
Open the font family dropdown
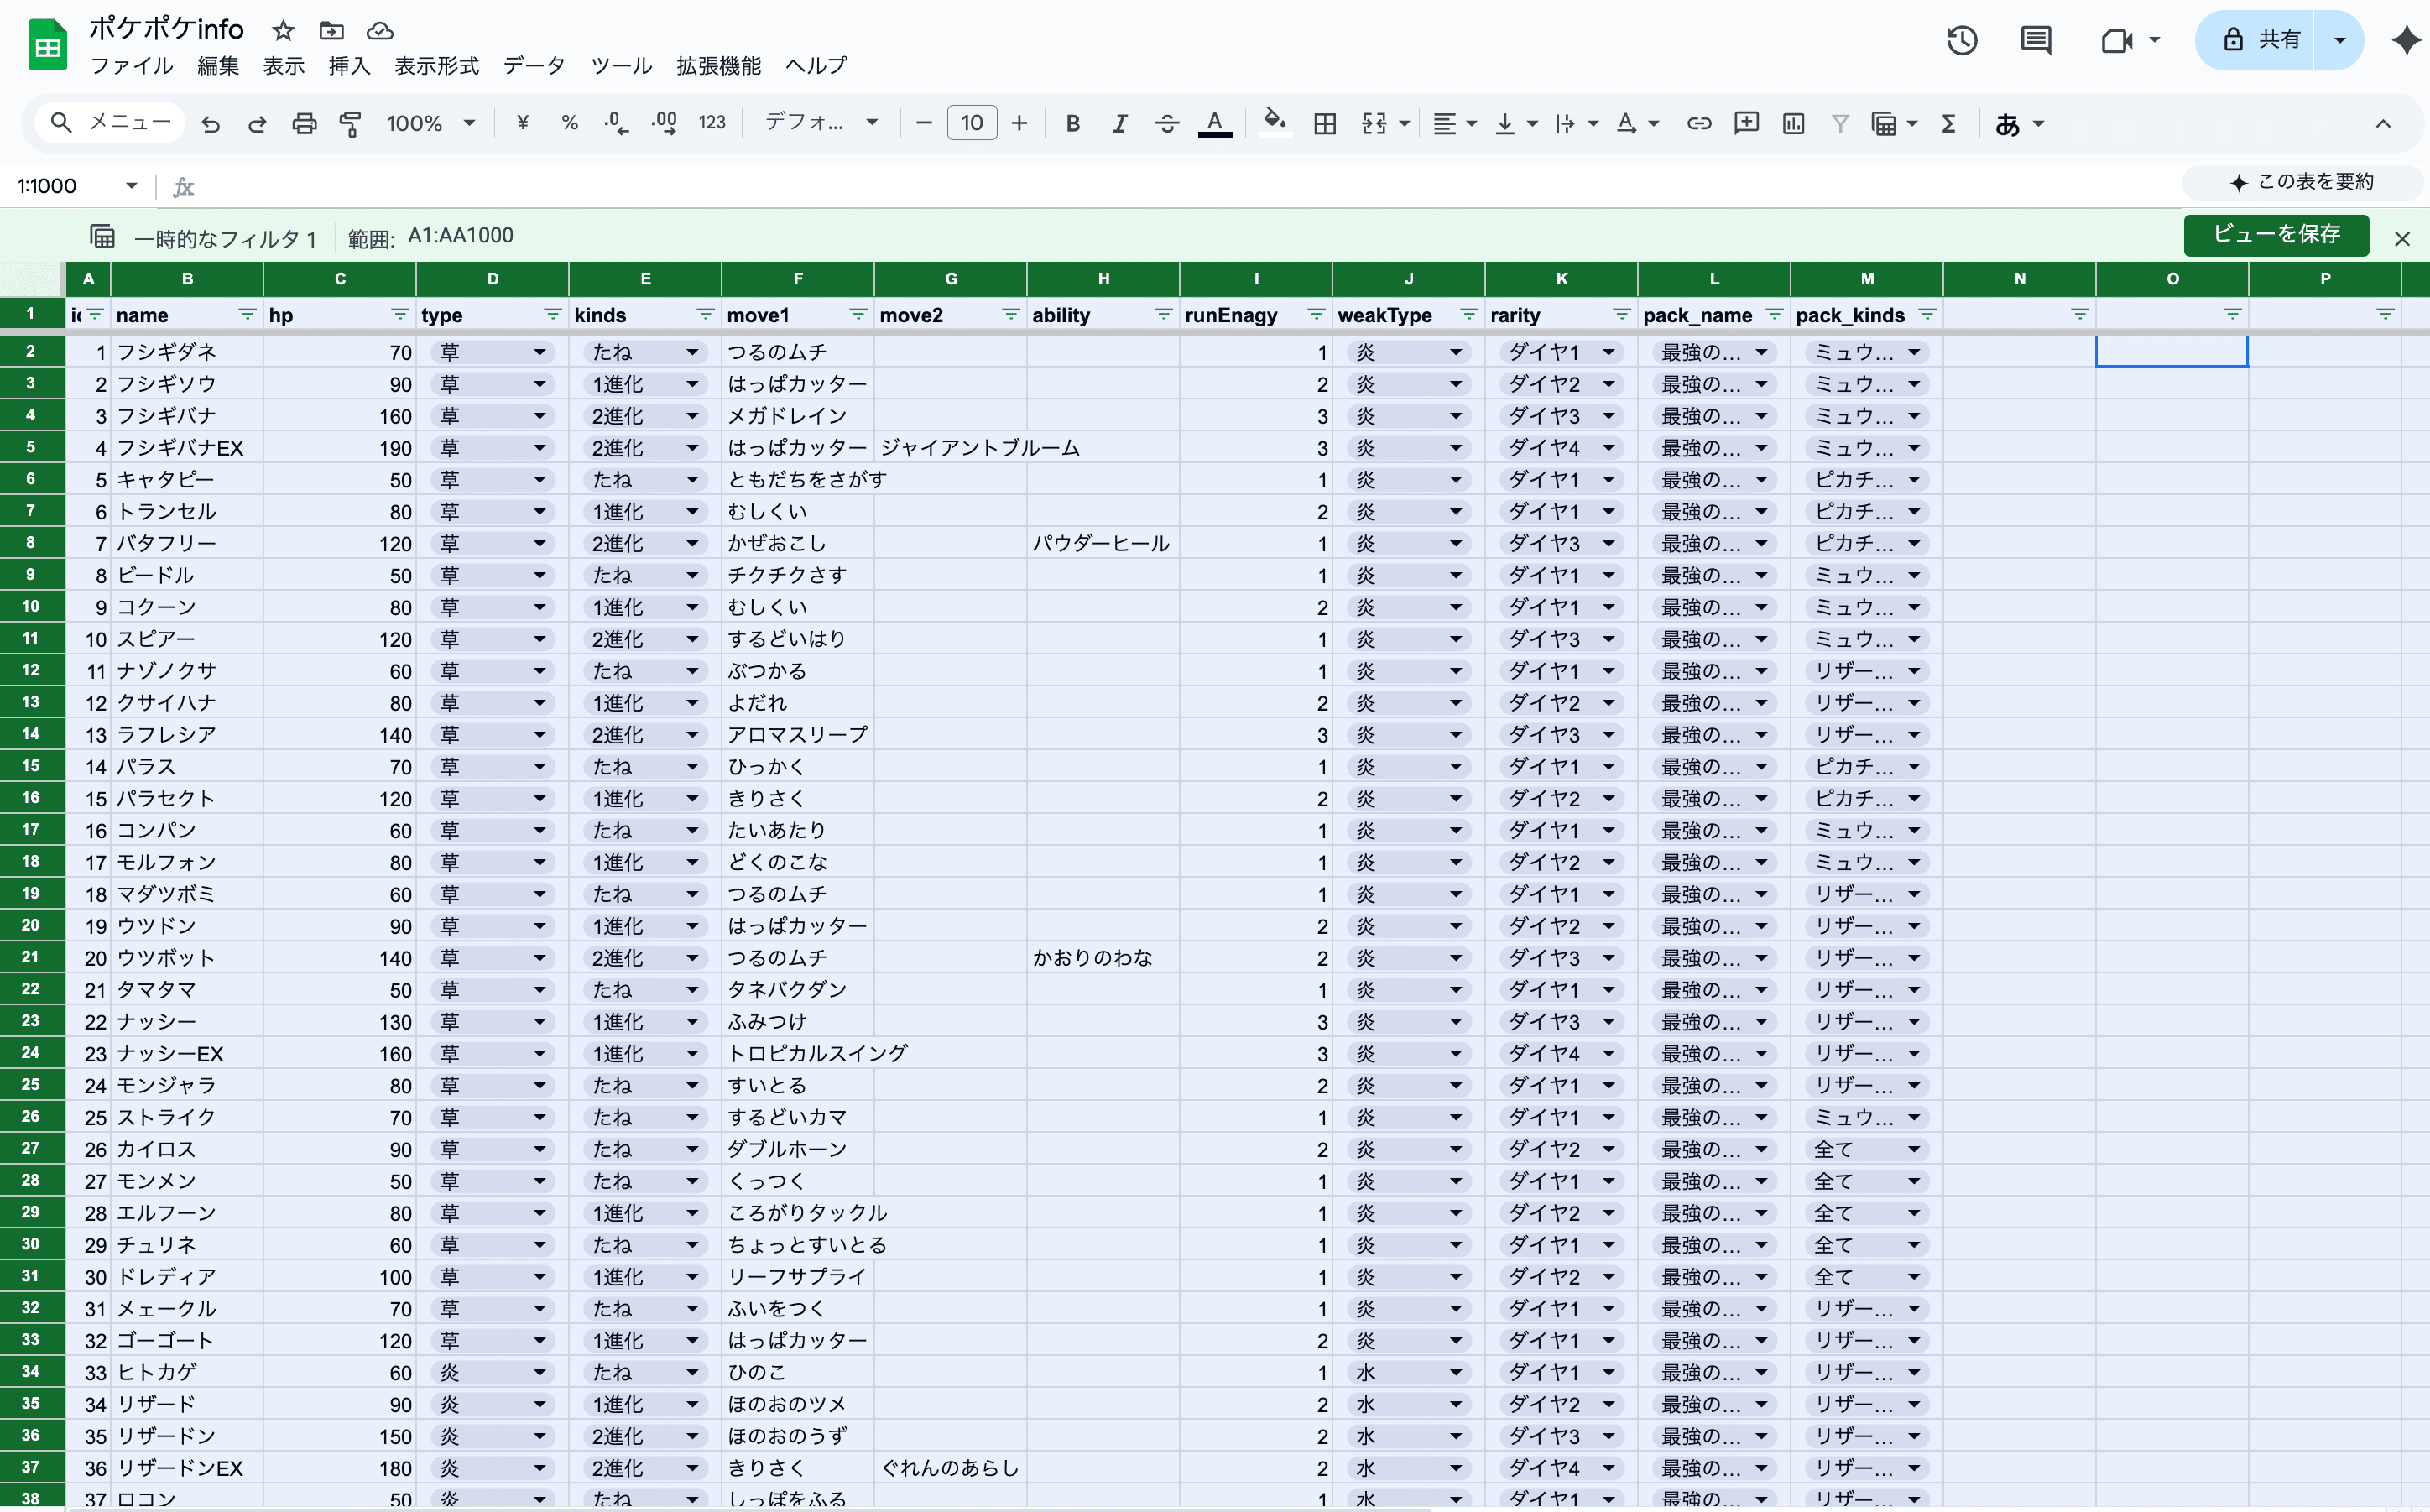821,122
